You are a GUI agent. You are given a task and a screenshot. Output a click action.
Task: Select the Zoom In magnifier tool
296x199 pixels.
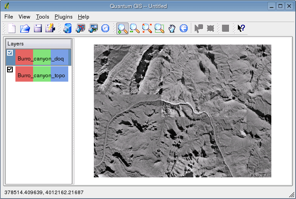122,29
